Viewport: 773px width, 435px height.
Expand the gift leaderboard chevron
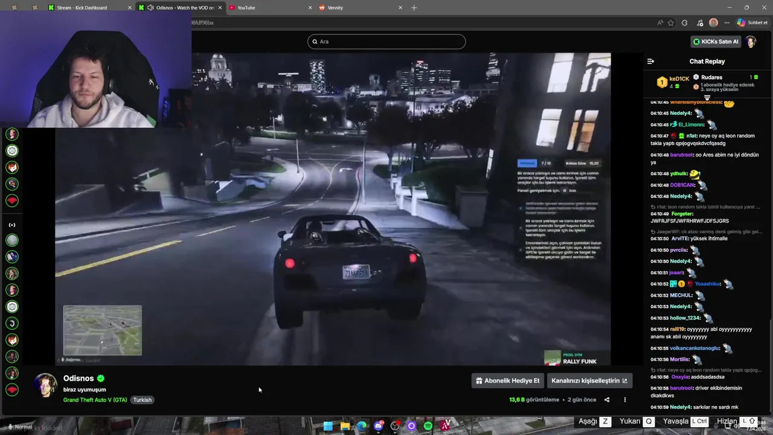707,97
